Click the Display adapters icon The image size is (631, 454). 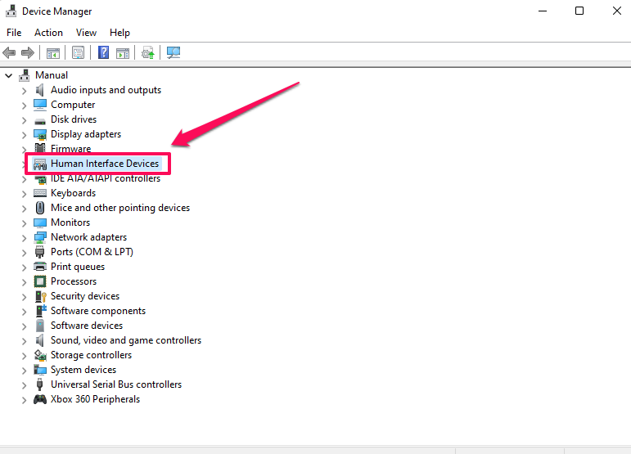[40, 134]
